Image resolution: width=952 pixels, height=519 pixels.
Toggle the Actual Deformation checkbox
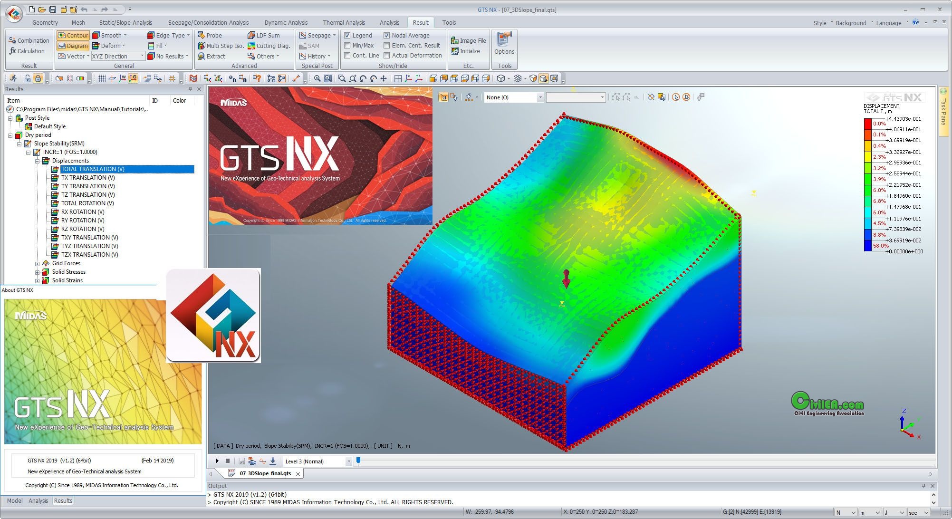pos(387,56)
